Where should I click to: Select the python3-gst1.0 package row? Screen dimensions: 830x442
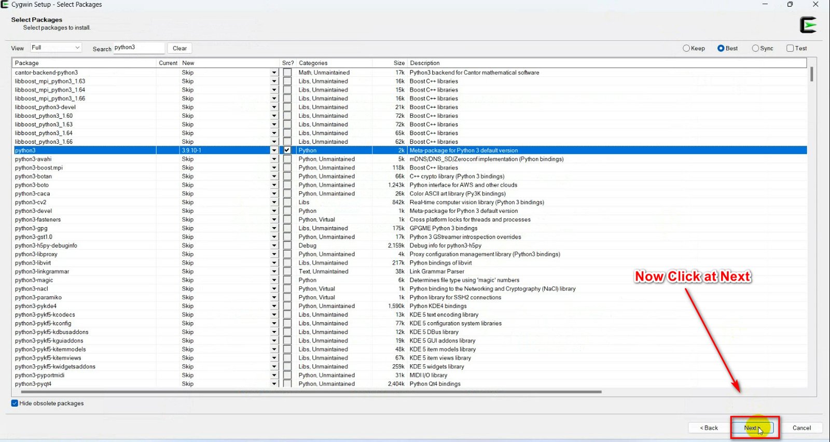(409, 237)
